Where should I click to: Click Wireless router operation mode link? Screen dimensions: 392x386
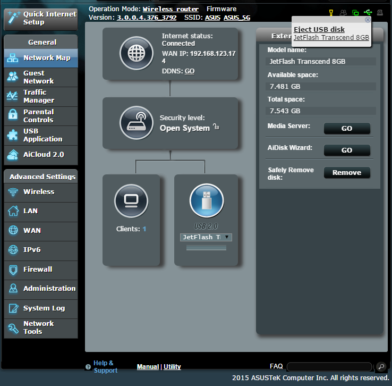[x=171, y=9]
